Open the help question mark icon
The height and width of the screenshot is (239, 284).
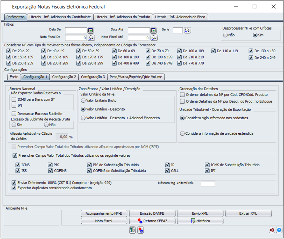tap(279, 230)
